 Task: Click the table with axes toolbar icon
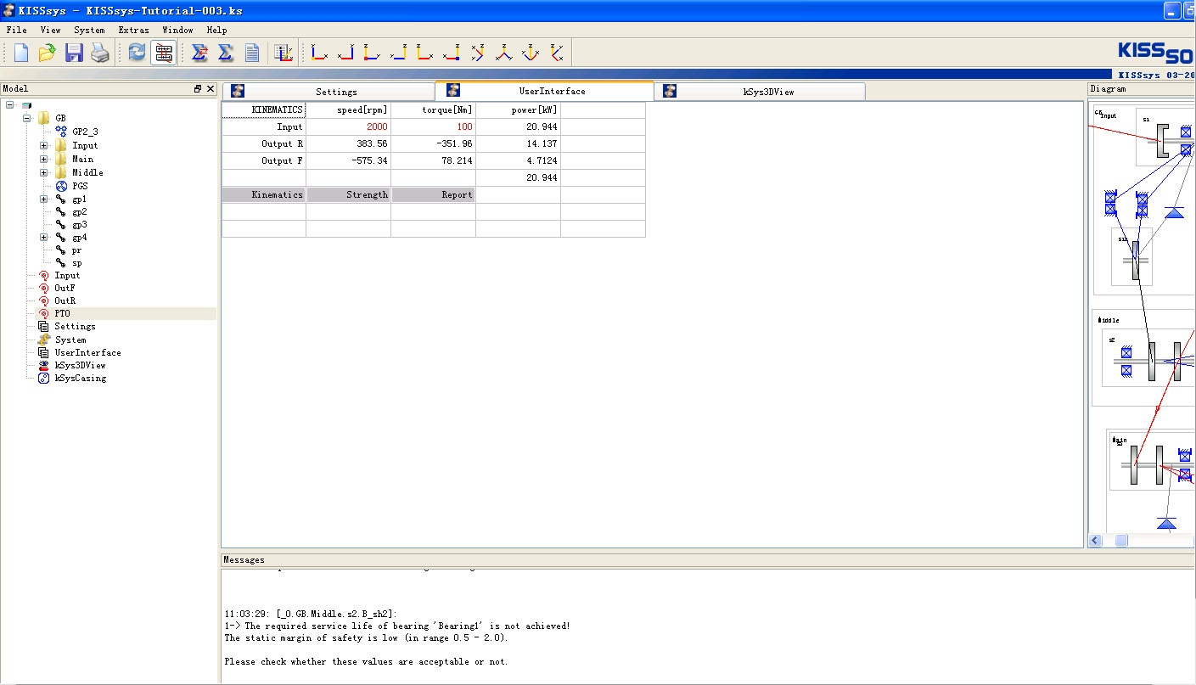284,53
